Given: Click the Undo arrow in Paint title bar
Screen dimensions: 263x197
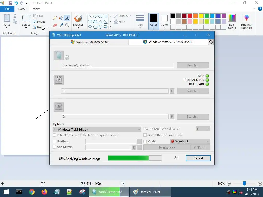Looking at the screenshot, I should (x=16, y=3).
